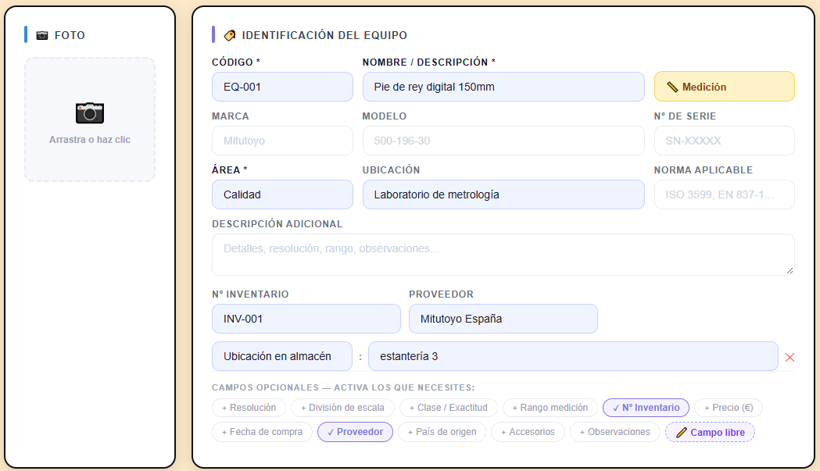Enable the Observaciones optional field
Screen dimensions: 820x471
(615, 432)
